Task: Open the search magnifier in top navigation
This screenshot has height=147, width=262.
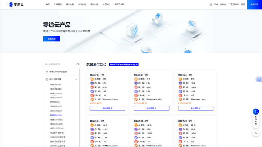Action: coord(210,4)
